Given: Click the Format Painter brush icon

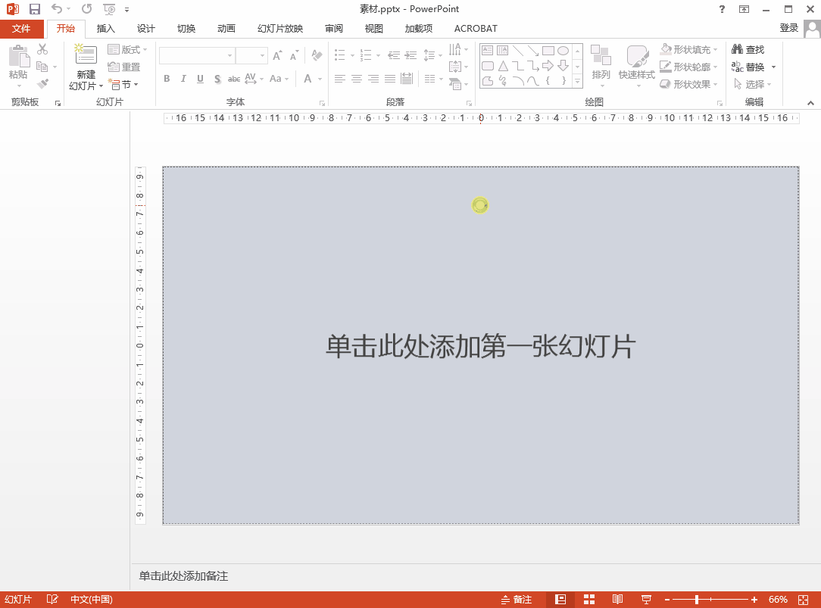Looking at the screenshot, I should click(42, 83).
